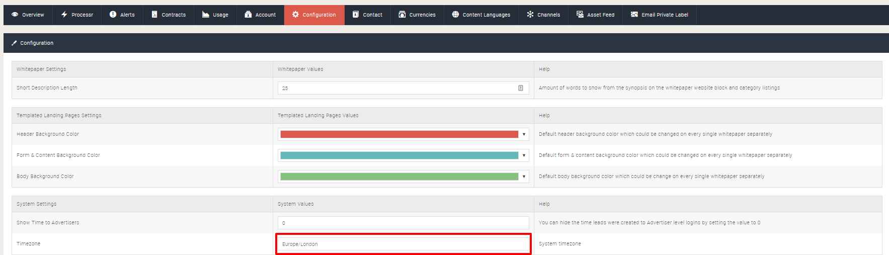Click the pencil icon in Configuration header
The width and height of the screenshot is (889, 255).
point(14,43)
